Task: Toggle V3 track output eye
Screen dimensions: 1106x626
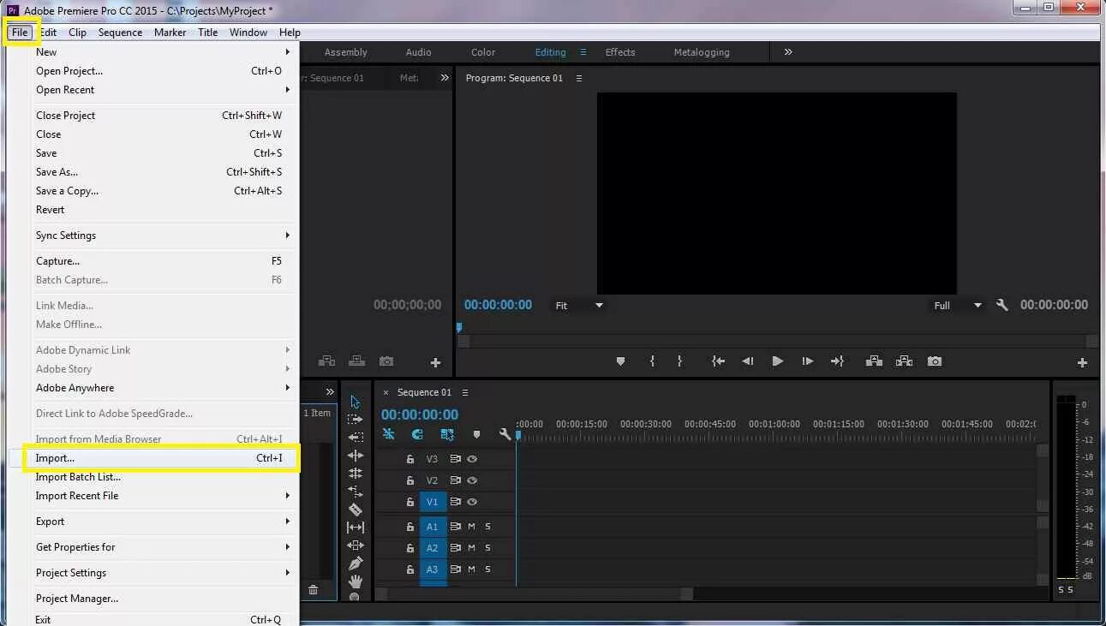Action: tap(472, 459)
